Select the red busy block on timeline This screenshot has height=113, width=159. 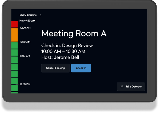(15, 24)
